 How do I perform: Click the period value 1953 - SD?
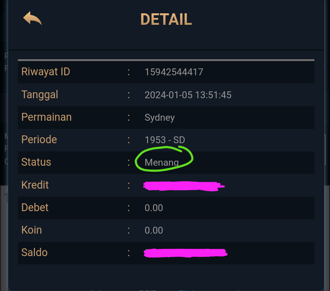pyautogui.click(x=165, y=140)
